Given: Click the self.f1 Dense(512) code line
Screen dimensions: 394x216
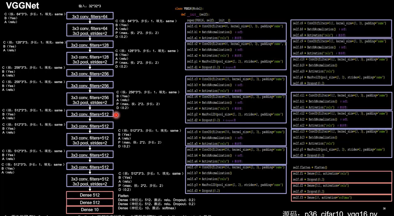Looking at the screenshot, I should pyautogui.click(x=321, y=174).
